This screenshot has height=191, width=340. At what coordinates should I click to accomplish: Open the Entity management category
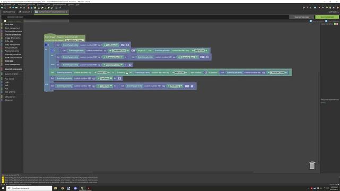point(12,45)
